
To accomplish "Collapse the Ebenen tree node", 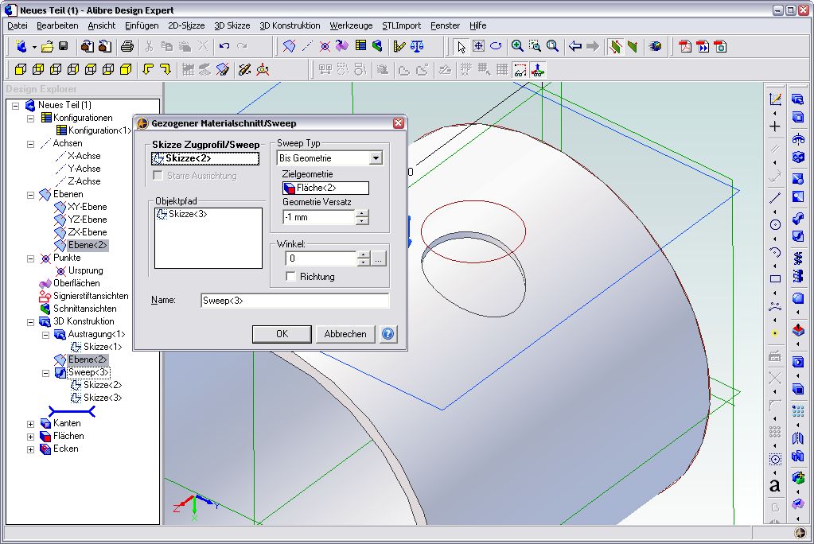I will 30,195.
